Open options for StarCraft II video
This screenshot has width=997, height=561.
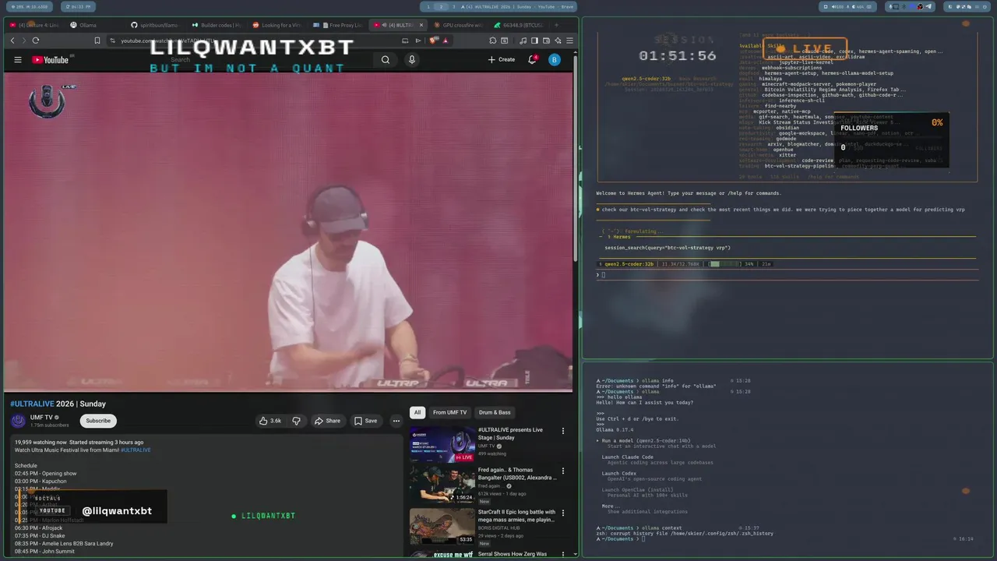pos(562,513)
